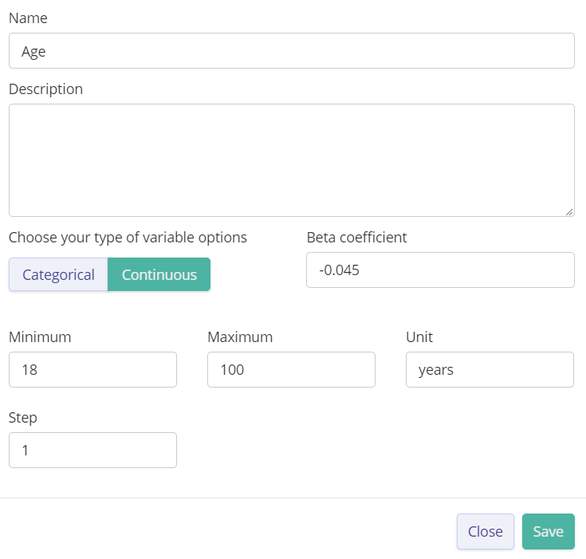Click the 'Choose your type of variable options' label
This screenshot has height=559, width=586.
coord(128,237)
